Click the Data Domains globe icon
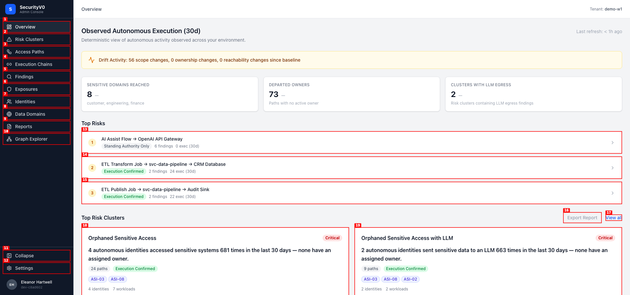The width and height of the screenshot is (630, 295). pos(9,114)
